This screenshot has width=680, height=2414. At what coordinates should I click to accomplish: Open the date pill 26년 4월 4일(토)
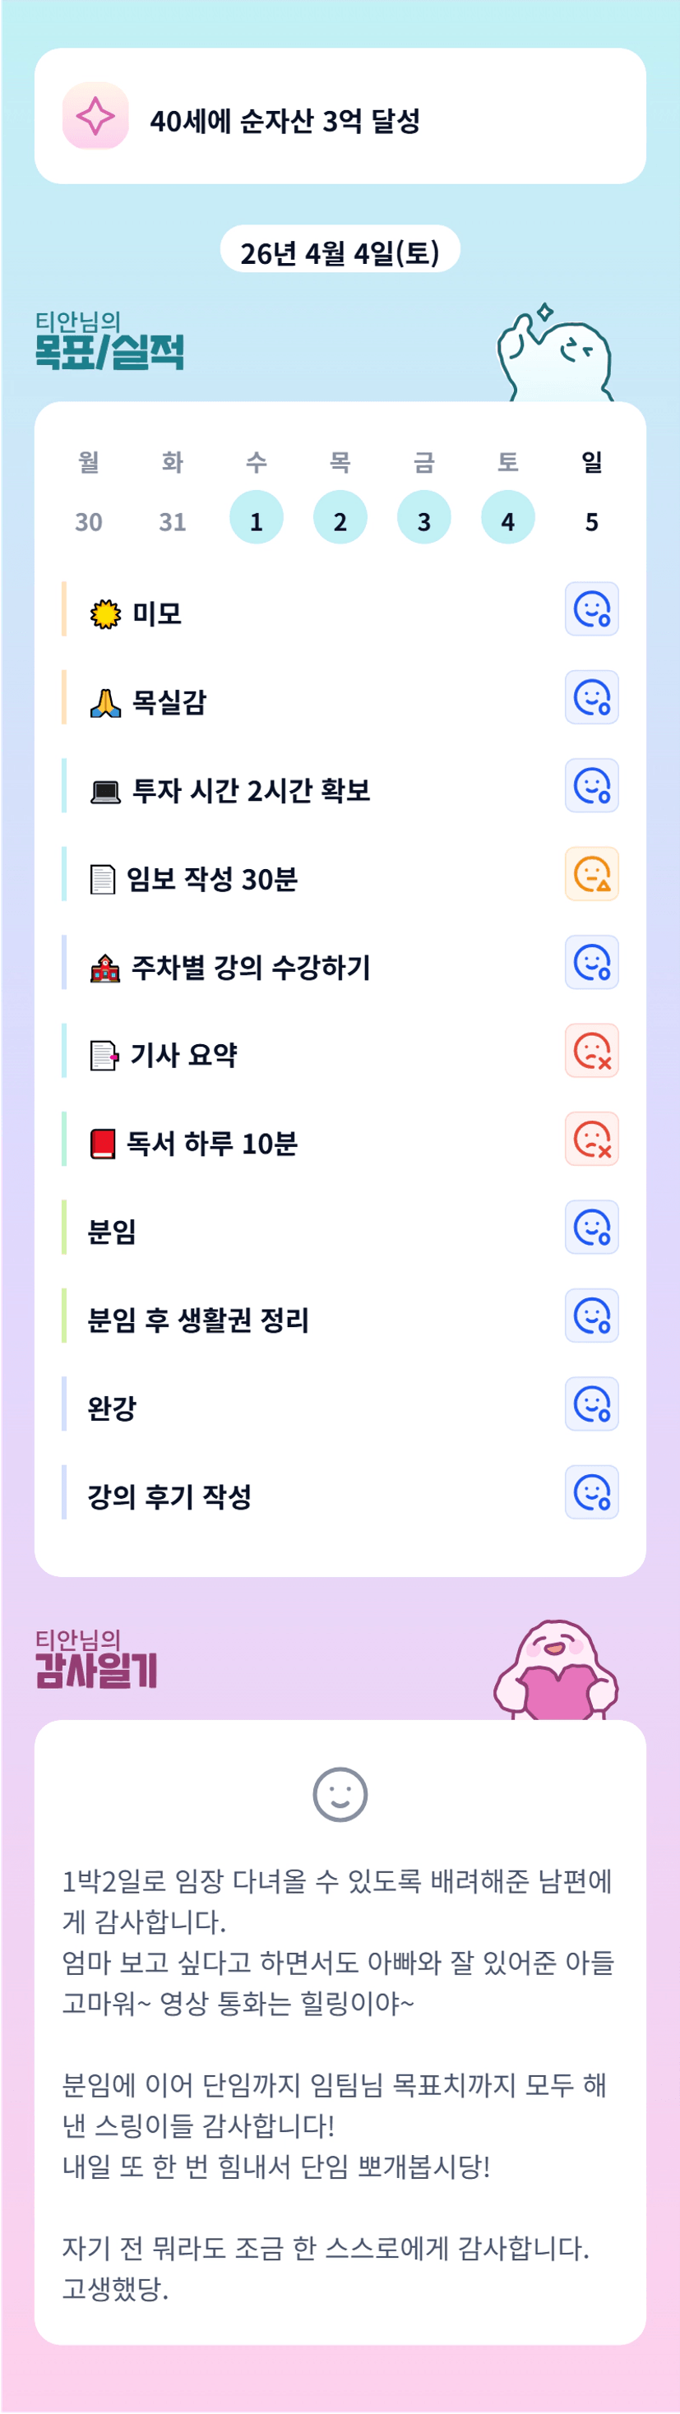click(340, 251)
